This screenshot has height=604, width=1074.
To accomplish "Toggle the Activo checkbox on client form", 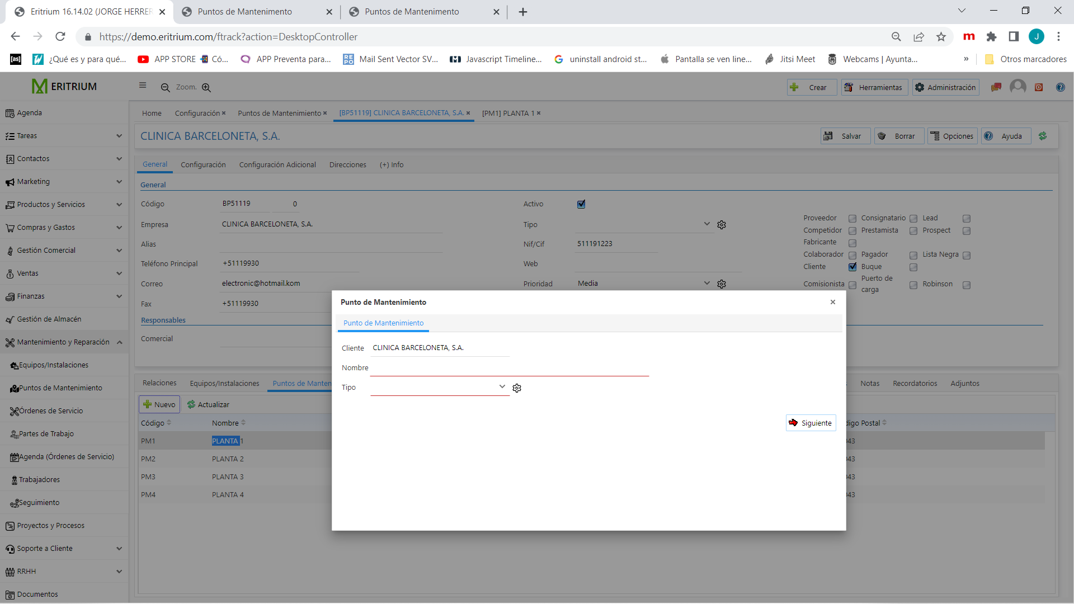I will pyautogui.click(x=582, y=204).
